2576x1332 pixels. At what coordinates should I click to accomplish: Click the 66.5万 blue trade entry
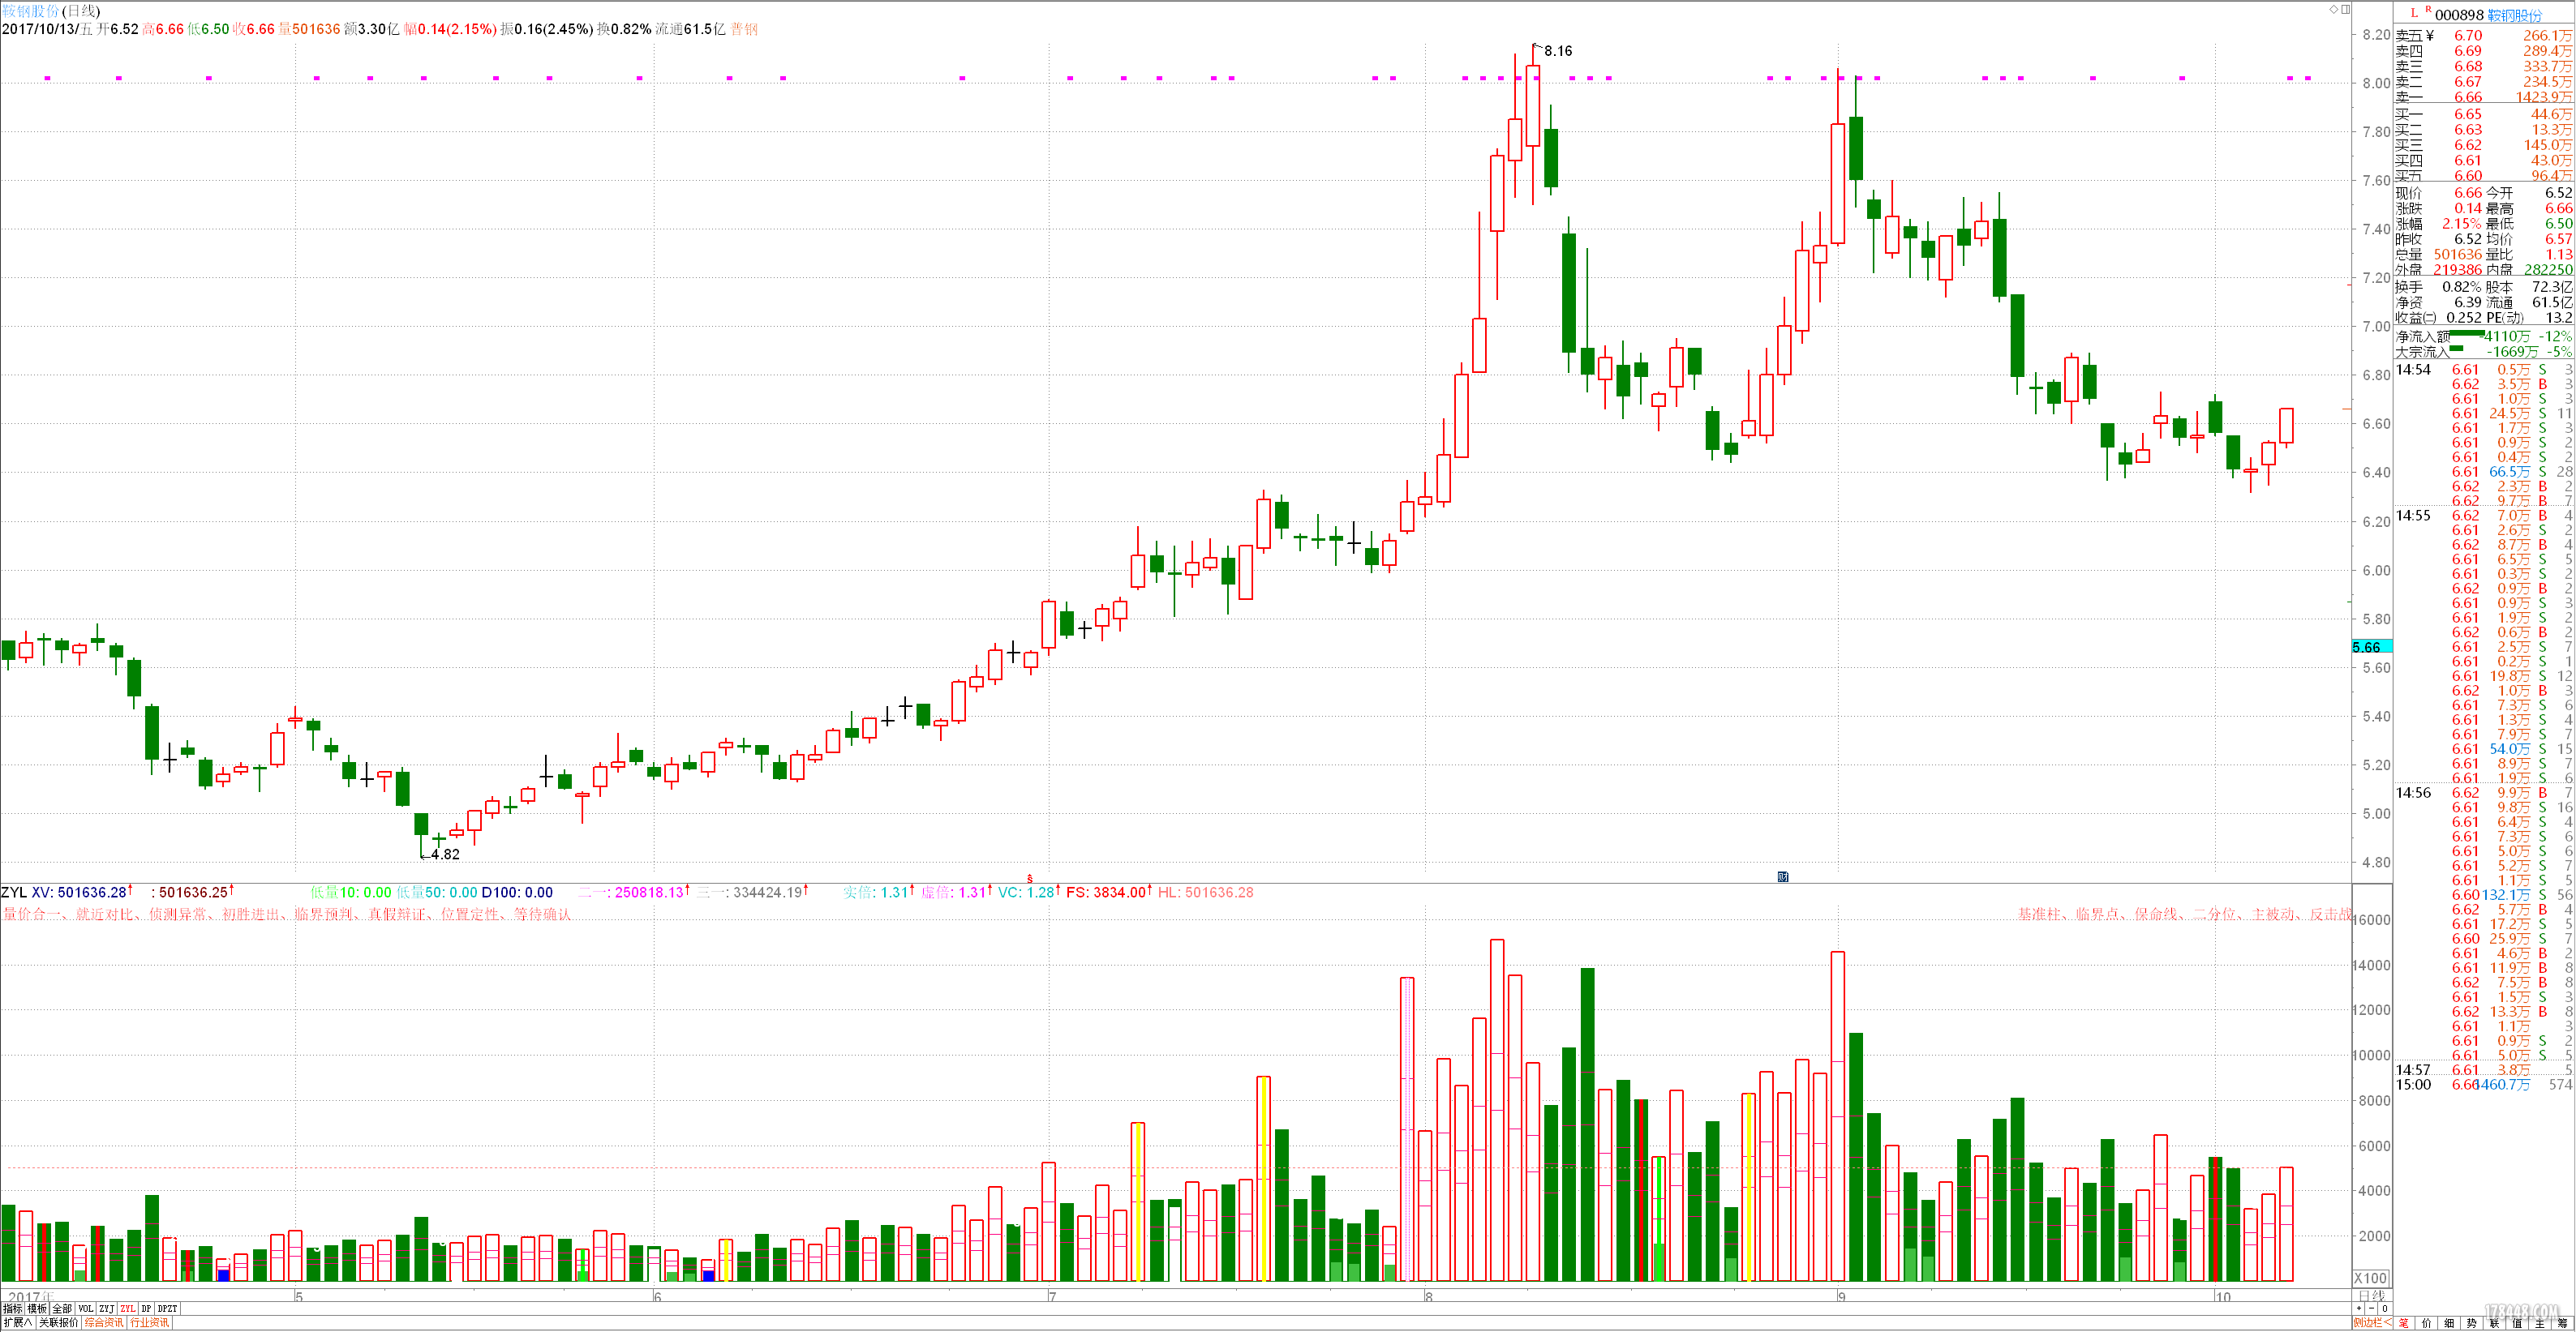2510,472
